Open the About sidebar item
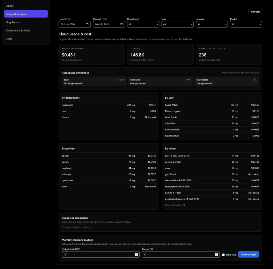Viewport: 273px width, 269px height. click(x=26, y=6)
